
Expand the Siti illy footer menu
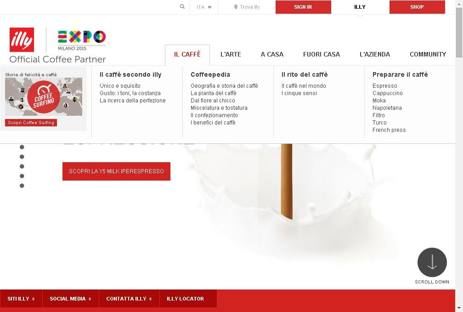coord(21,299)
